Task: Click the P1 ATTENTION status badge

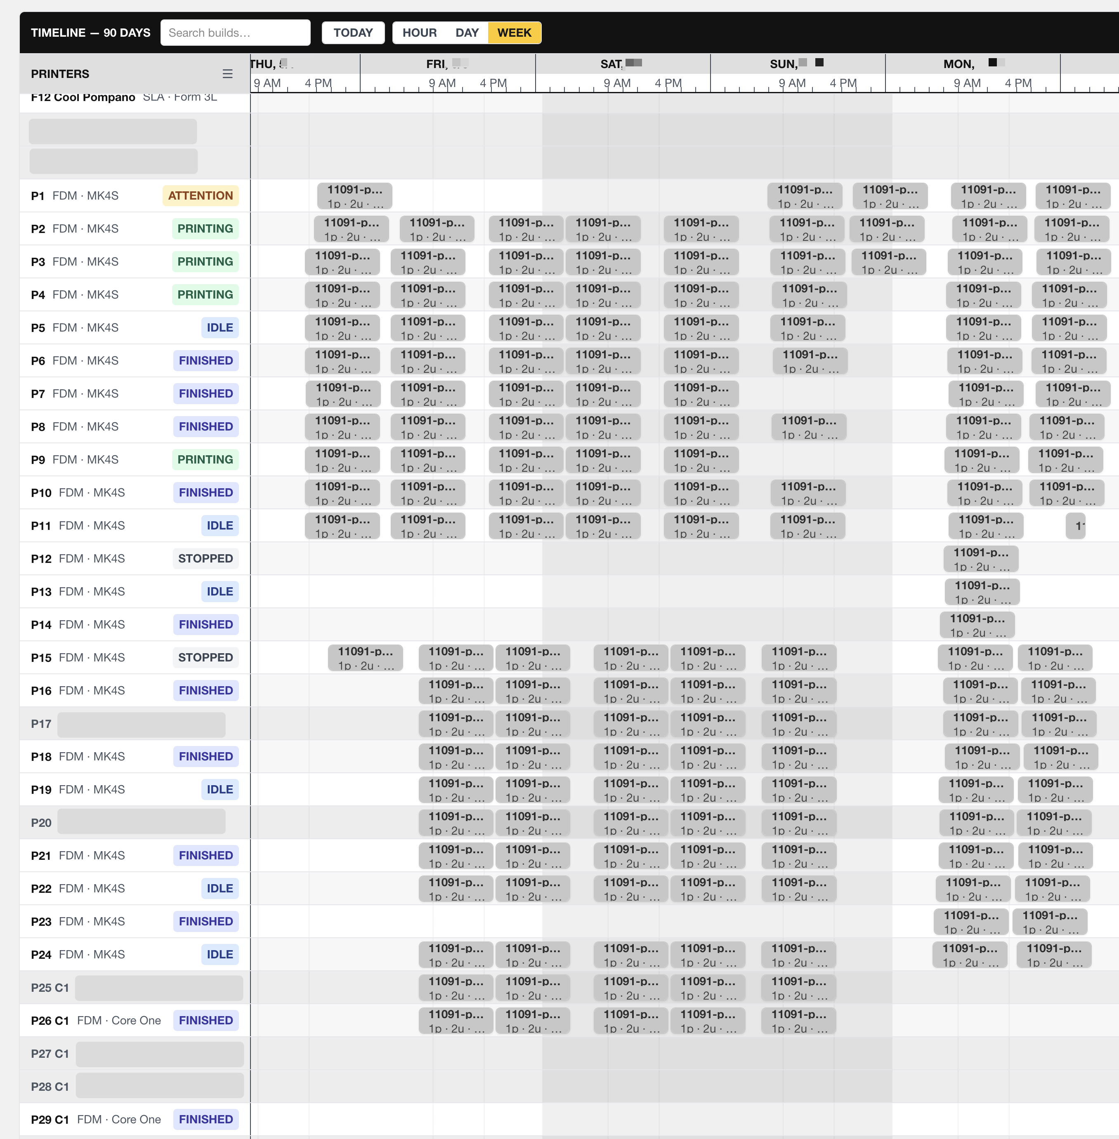Action: coord(201,195)
